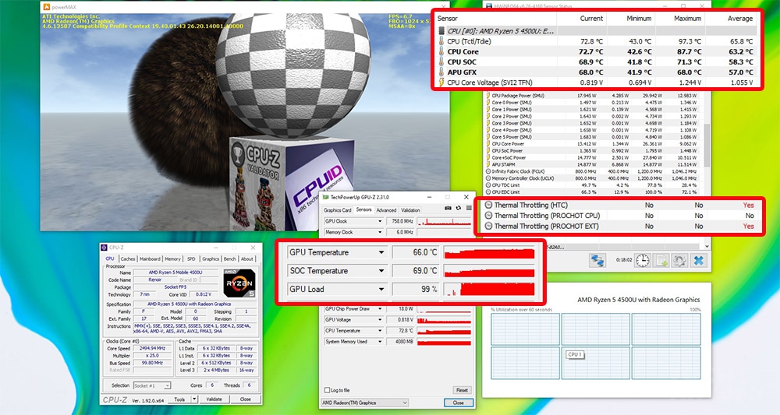This screenshot has height=415, width=780.
Task: Open the GPU-Z hamburger menu icon
Action: 469,208
